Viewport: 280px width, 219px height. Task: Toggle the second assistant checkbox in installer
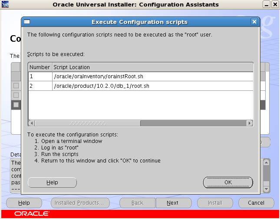pyautogui.click(x=16, y=95)
